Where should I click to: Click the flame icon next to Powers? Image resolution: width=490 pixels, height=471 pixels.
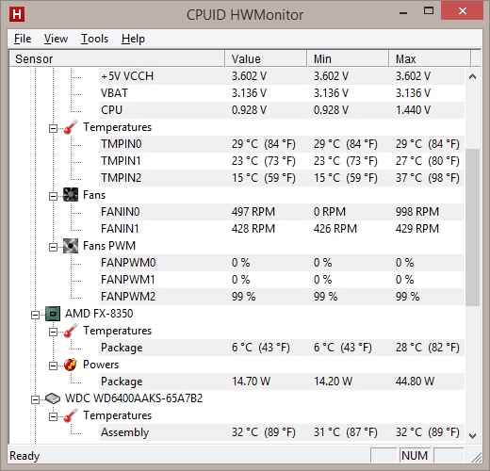click(71, 365)
